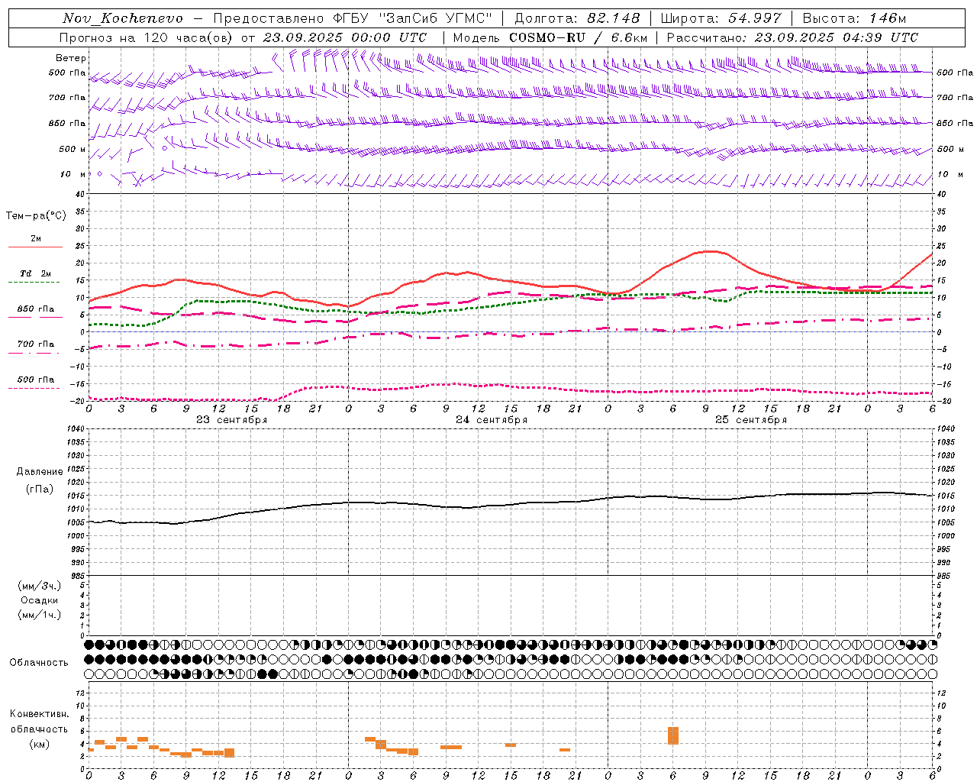The image size is (977, 782).
Task: Click the Конвективн. convective cloud label
Action: point(39,714)
